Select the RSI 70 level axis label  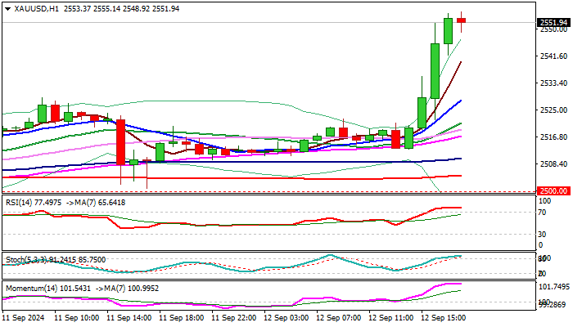[542, 213]
